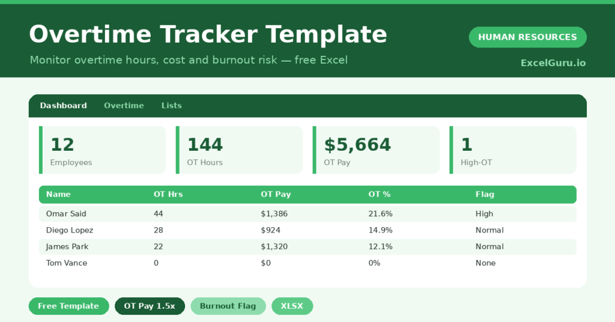Click the $1,320 OT pay cell
This screenshot has height=322, width=615.
tap(274, 247)
